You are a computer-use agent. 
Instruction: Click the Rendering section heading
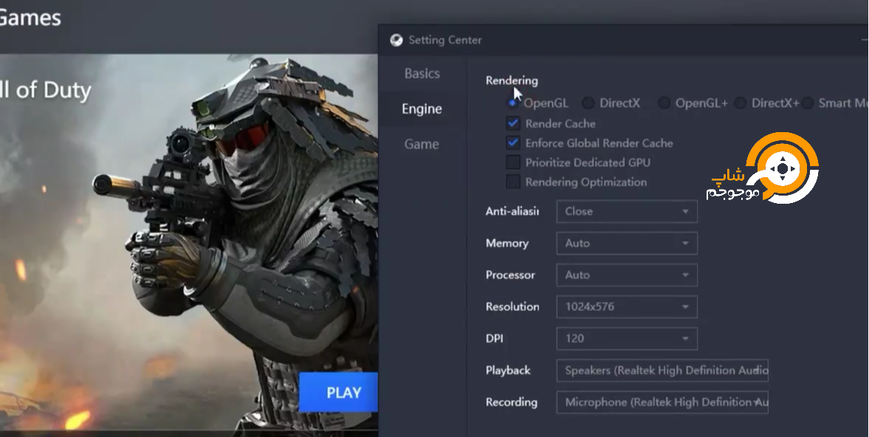(x=512, y=81)
